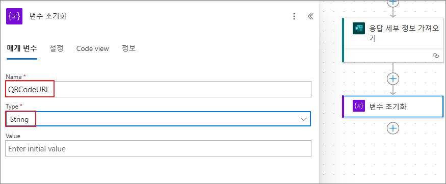Select the 변수 초기화 action card in flow

(393, 107)
